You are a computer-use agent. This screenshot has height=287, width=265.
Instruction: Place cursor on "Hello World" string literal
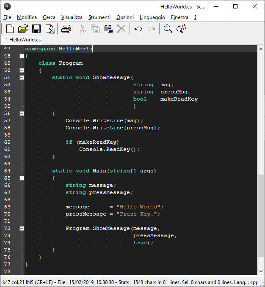coord(140,207)
